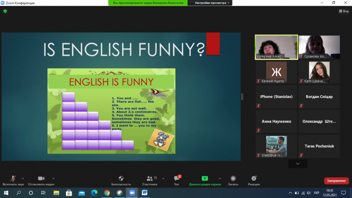Switch УКР keyboard language indicator
Screen dimensions: 352x198
point(316,193)
